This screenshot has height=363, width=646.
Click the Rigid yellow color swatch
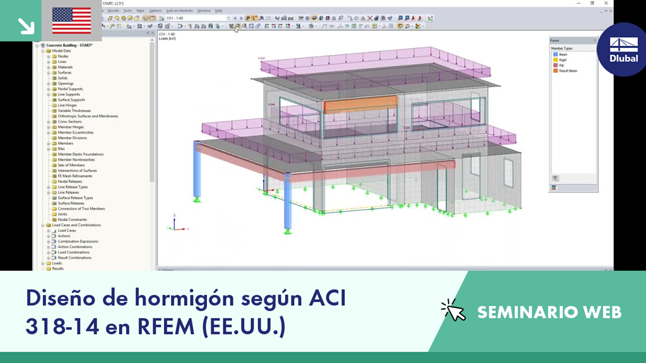[x=555, y=60]
